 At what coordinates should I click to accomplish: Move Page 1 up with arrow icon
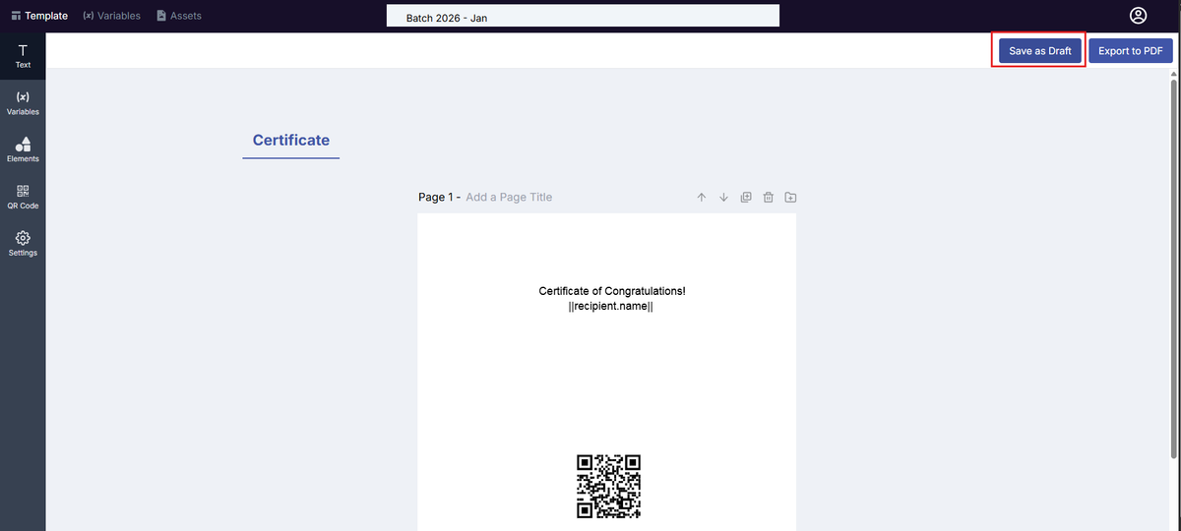tap(702, 197)
